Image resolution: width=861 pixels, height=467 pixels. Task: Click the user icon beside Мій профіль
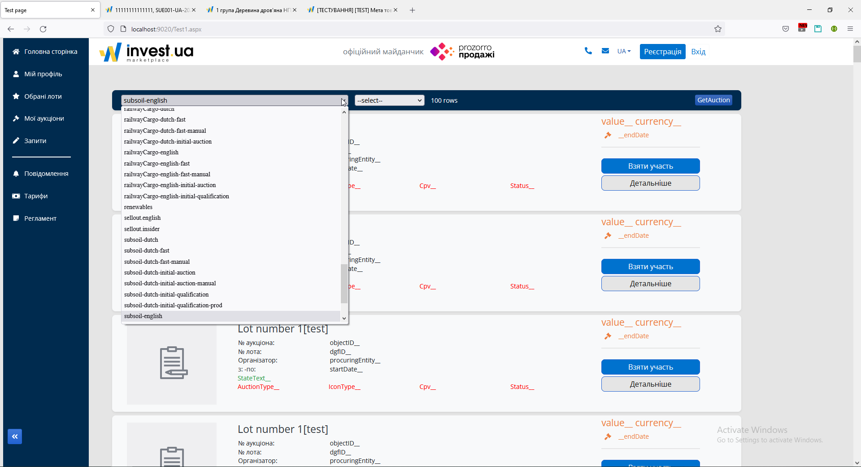tap(16, 74)
